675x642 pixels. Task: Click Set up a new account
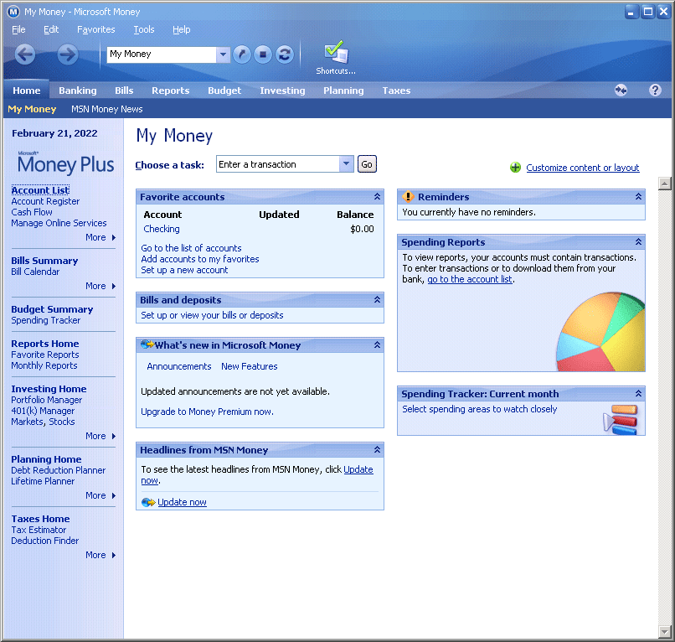[184, 270]
